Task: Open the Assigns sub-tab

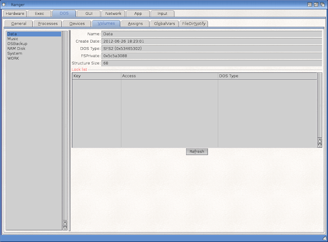Action: 135,24
